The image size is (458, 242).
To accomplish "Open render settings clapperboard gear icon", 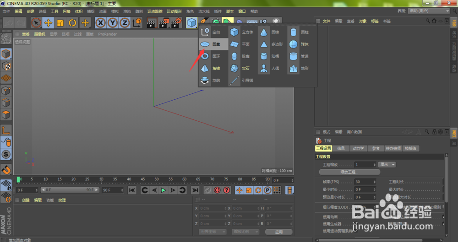I will [176, 23].
